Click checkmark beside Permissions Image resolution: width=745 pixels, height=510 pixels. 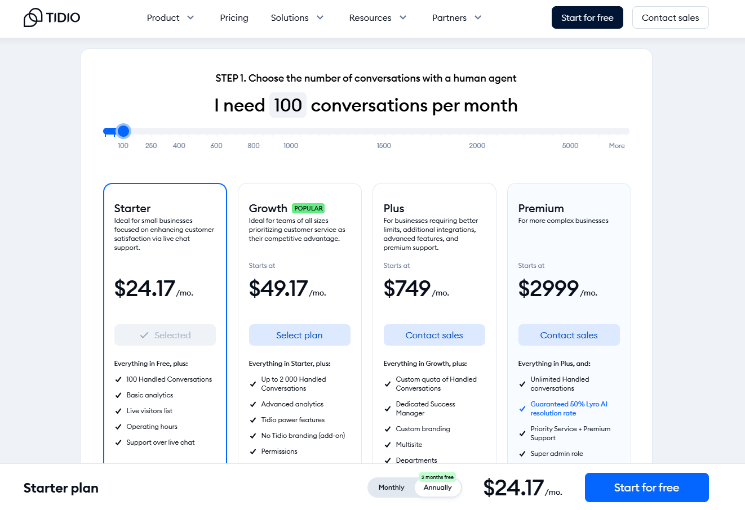pyautogui.click(x=253, y=451)
